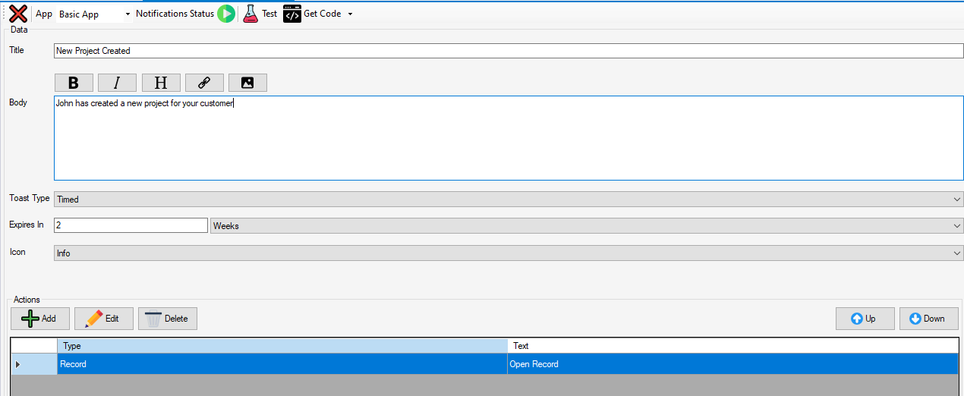
Task: Click the Test flask icon
Action: (x=251, y=14)
